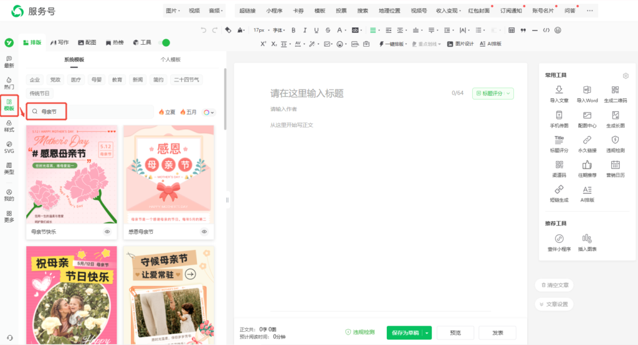Open the save-as-draft arrow dropdown
The height and width of the screenshot is (345, 638).
tap(427, 333)
